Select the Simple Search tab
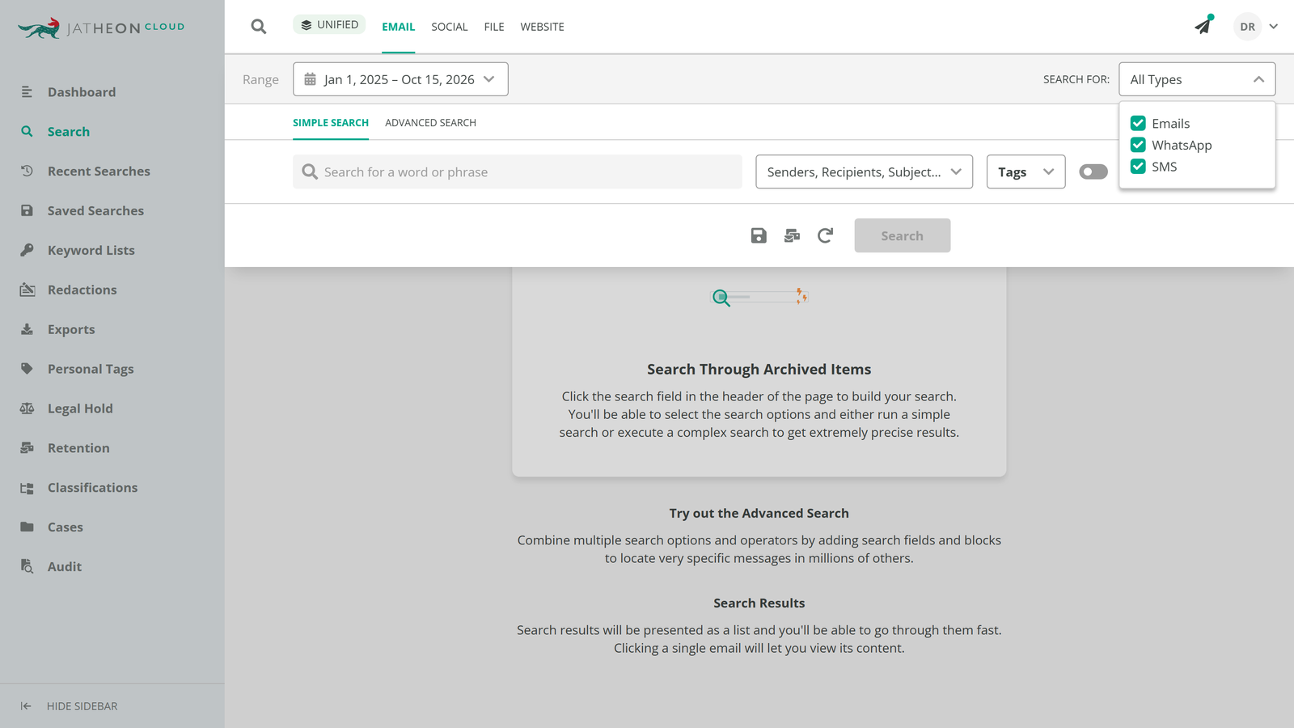This screenshot has width=1294, height=728. click(330, 123)
